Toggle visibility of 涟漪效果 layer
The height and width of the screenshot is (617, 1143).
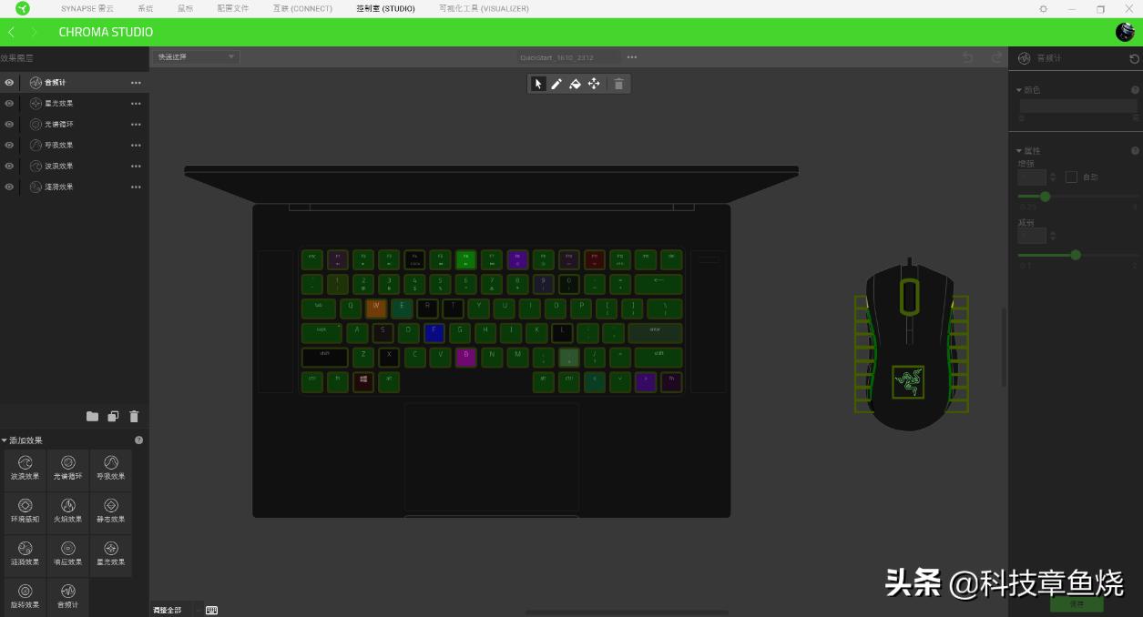pyautogui.click(x=9, y=187)
